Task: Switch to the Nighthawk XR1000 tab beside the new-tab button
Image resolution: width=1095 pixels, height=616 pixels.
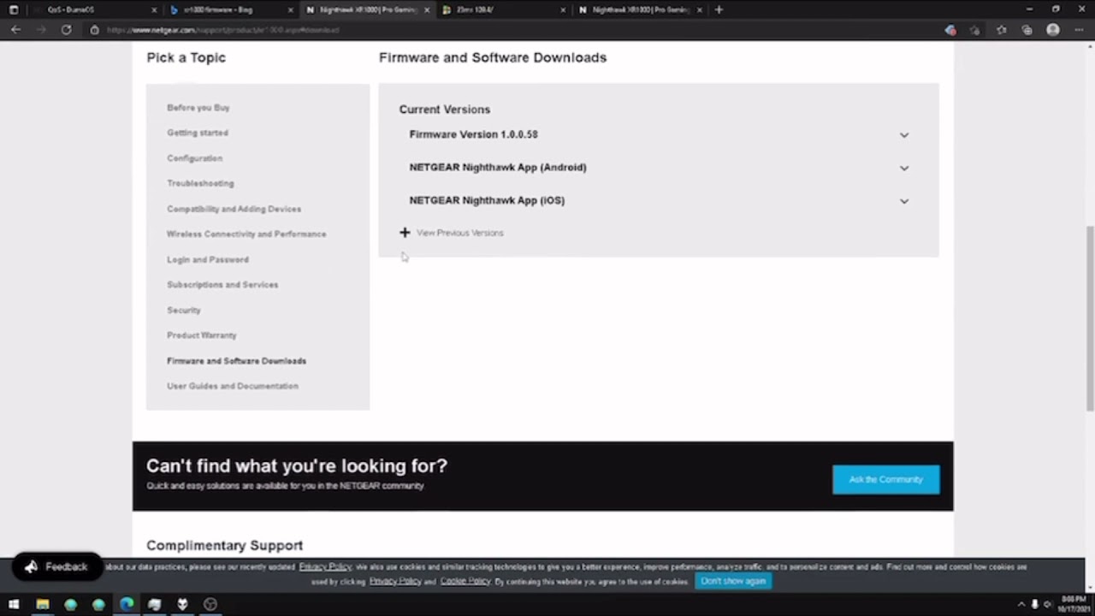Action: coord(640,10)
